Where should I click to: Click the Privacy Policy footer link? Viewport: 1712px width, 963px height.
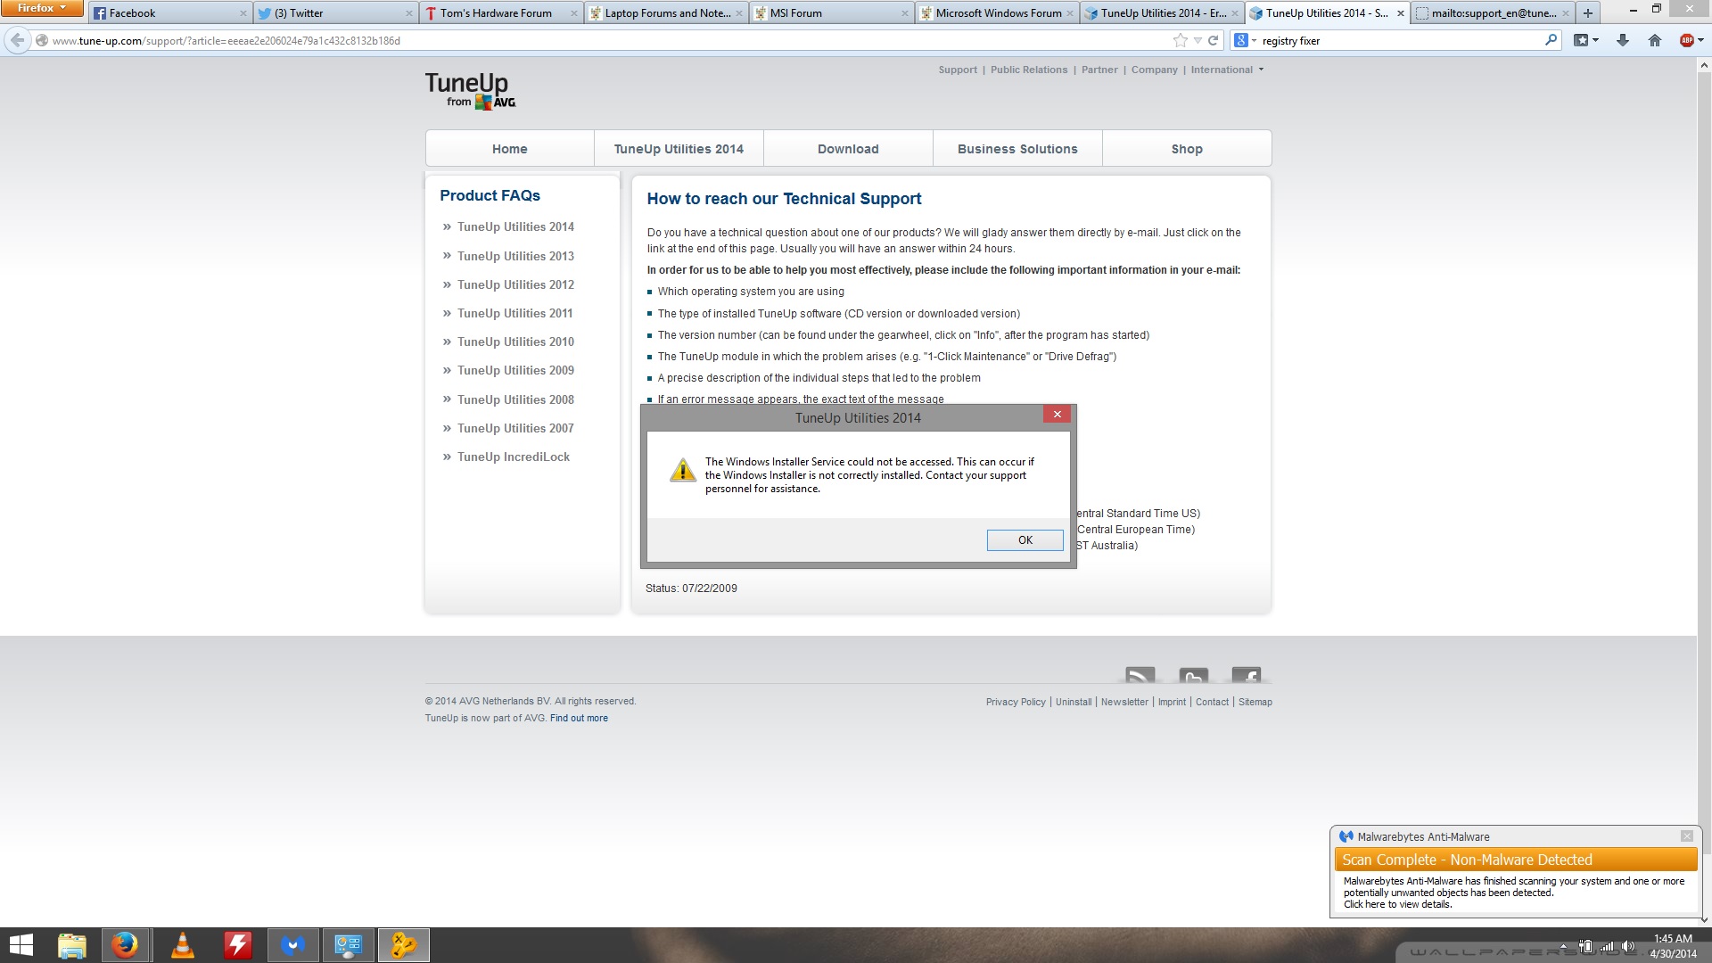tap(1016, 702)
